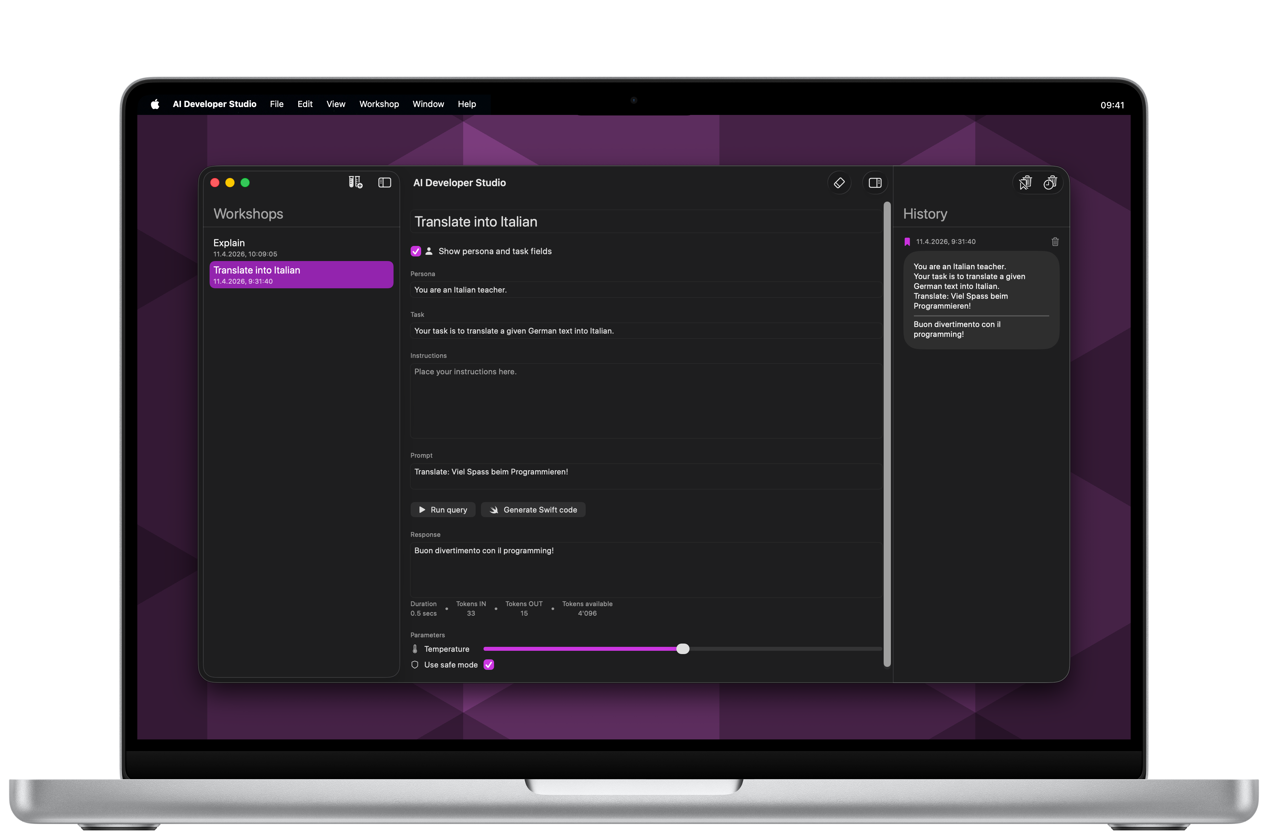Open the Workshop menu
This screenshot has height=834, width=1268.
379,104
